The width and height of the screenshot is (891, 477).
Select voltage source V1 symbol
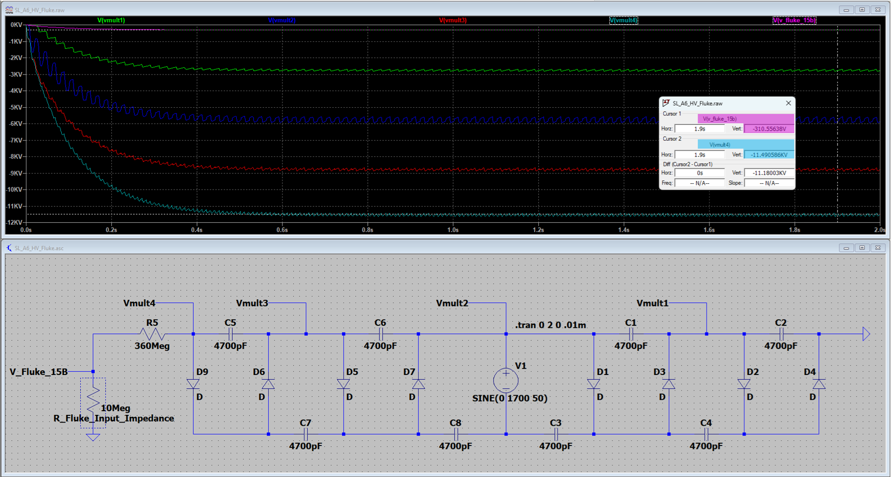point(506,380)
